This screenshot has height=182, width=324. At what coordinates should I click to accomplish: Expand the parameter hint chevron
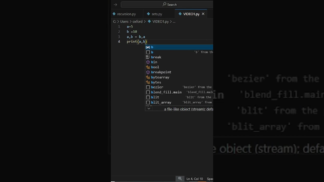point(149,108)
